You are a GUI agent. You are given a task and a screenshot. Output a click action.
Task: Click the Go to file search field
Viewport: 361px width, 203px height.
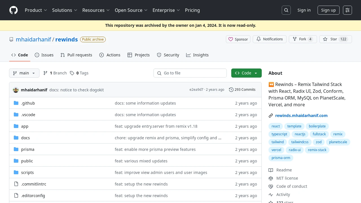pyautogui.click(x=190, y=73)
